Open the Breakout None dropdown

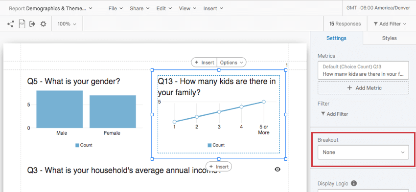click(x=363, y=152)
